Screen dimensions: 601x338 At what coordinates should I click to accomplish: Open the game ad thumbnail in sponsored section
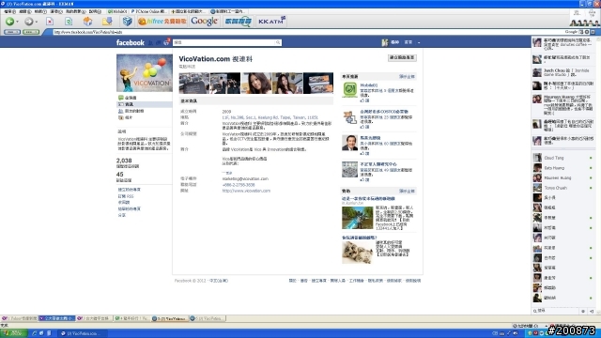pos(357,218)
